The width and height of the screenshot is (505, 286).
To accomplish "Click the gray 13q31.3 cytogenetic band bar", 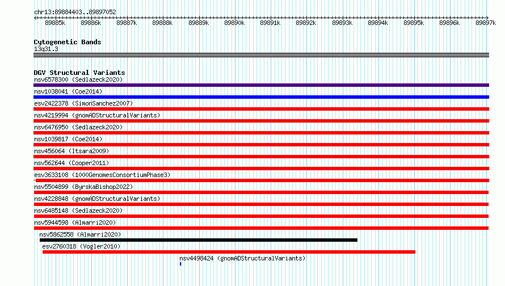I will coord(261,55).
